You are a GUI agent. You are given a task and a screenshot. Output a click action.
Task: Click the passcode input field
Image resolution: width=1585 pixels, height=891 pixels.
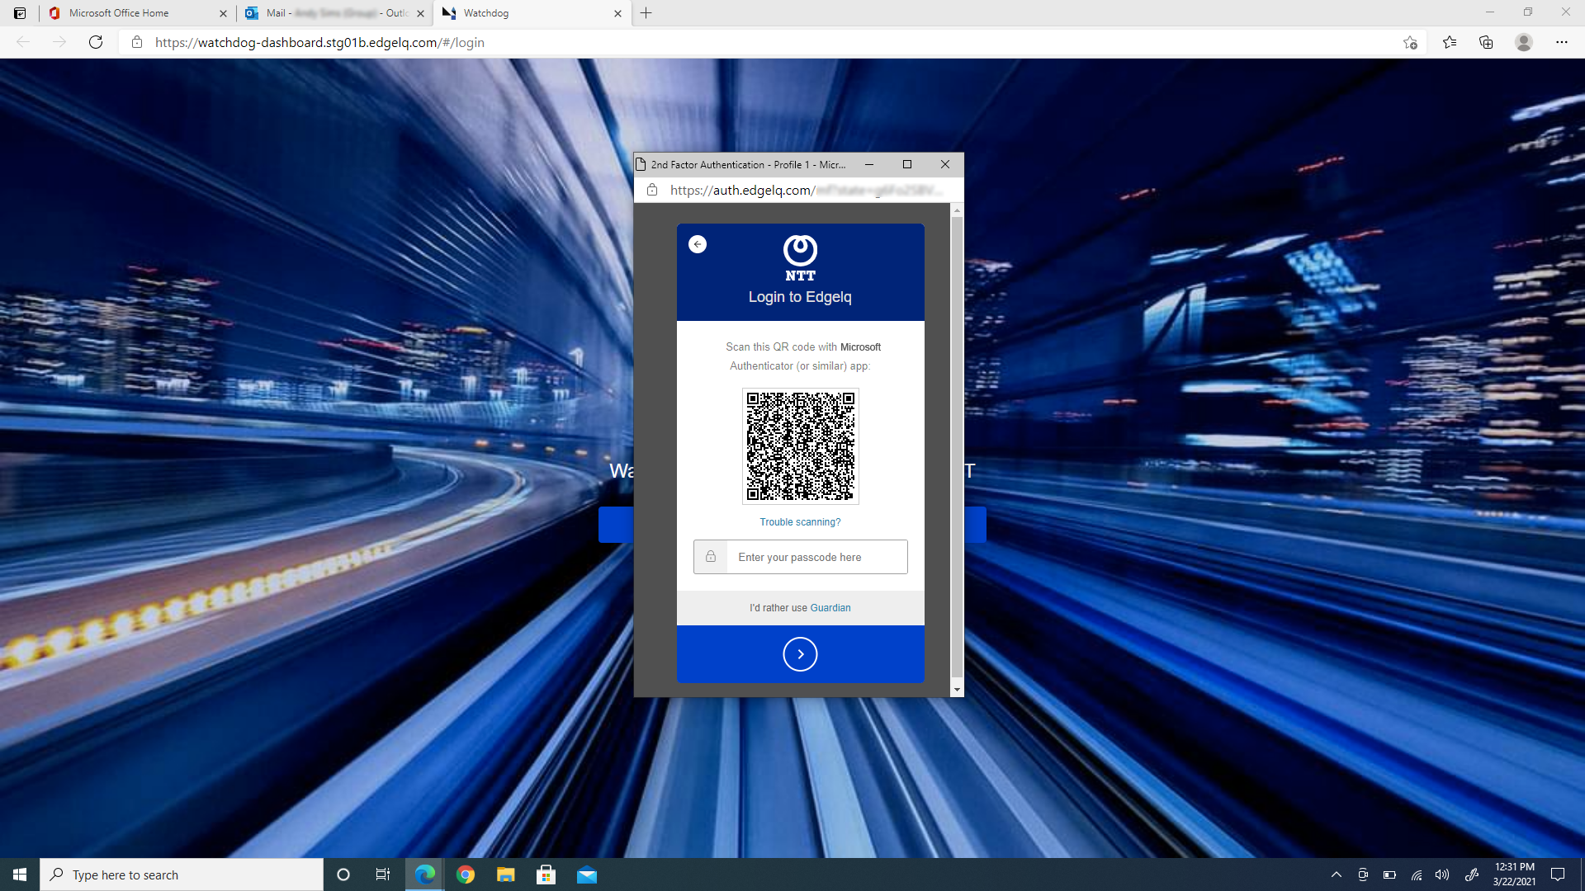(800, 557)
